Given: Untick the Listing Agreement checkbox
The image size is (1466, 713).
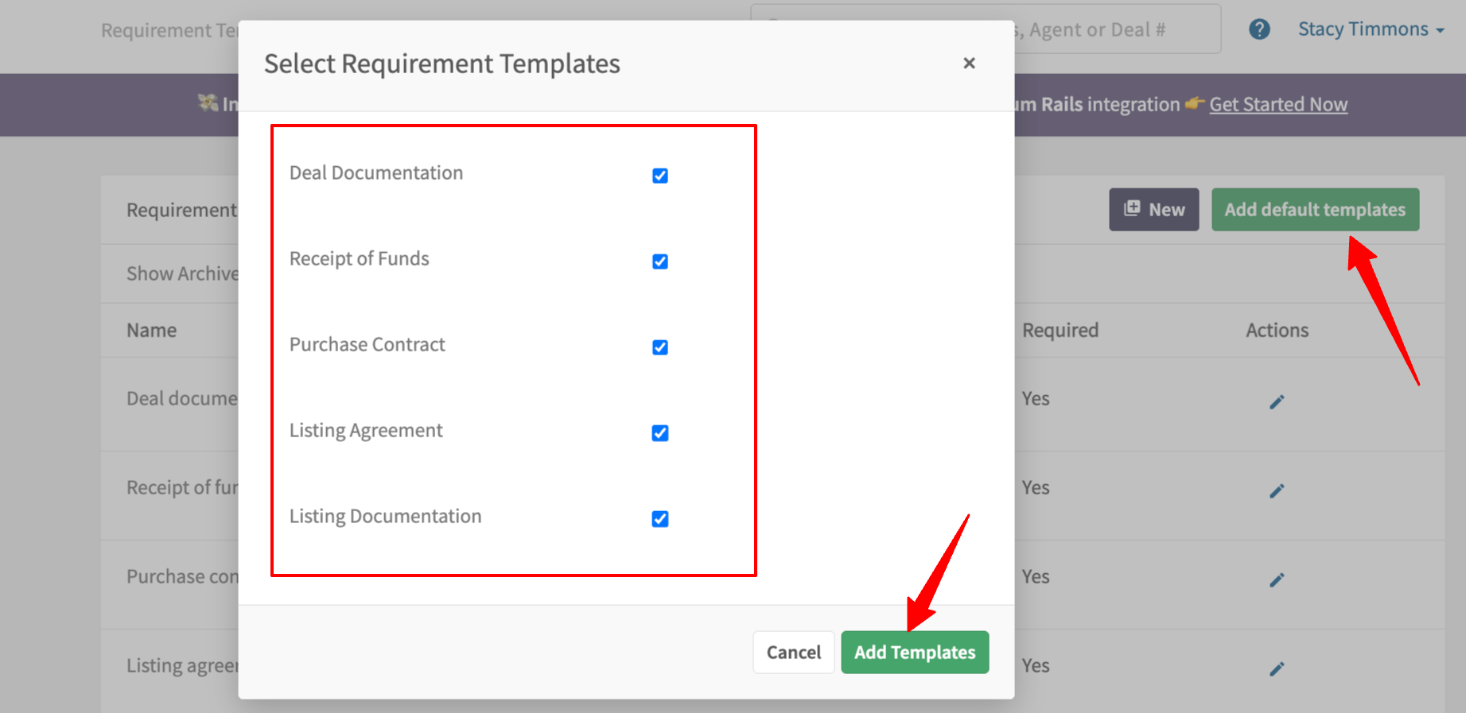Looking at the screenshot, I should coord(659,433).
